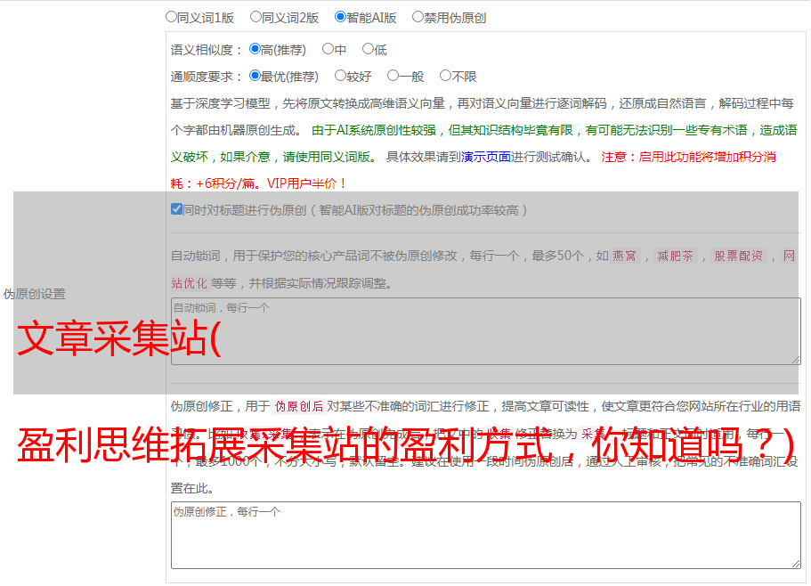Set 通顺度要求 to 一般

point(393,76)
